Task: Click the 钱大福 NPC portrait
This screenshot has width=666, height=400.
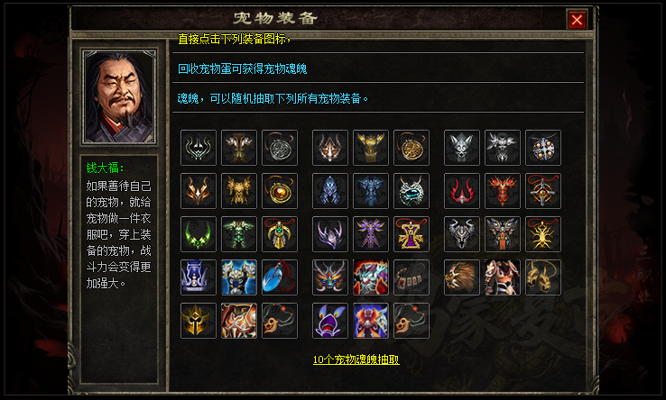Action: [x=119, y=96]
